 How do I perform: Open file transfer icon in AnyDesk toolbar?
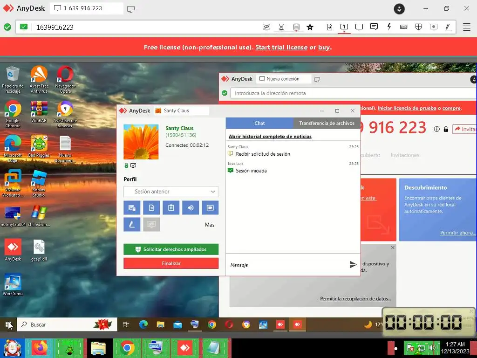click(329, 27)
